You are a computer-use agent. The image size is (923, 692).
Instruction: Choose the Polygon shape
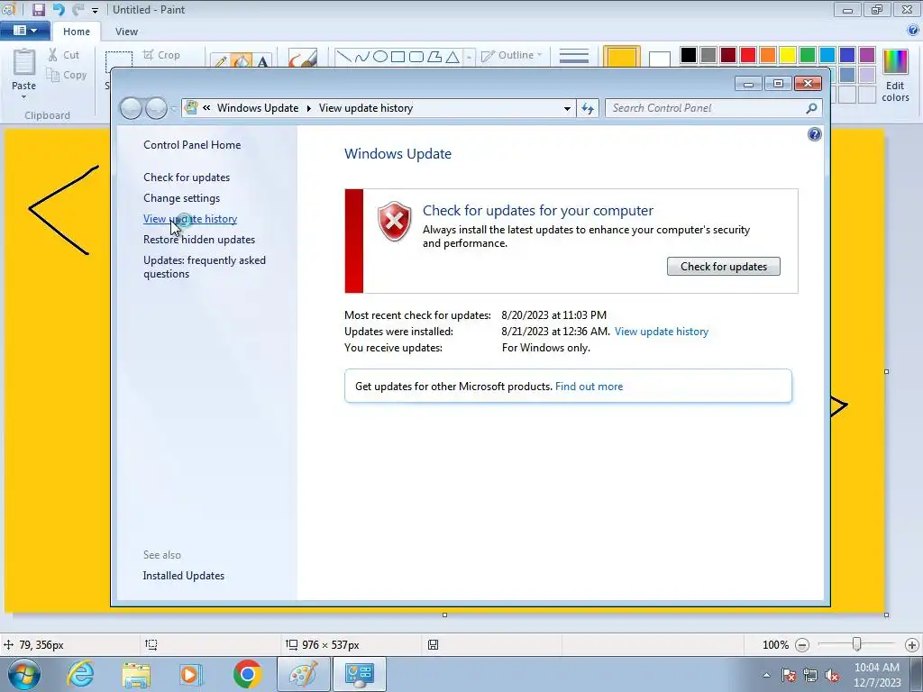[434, 57]
